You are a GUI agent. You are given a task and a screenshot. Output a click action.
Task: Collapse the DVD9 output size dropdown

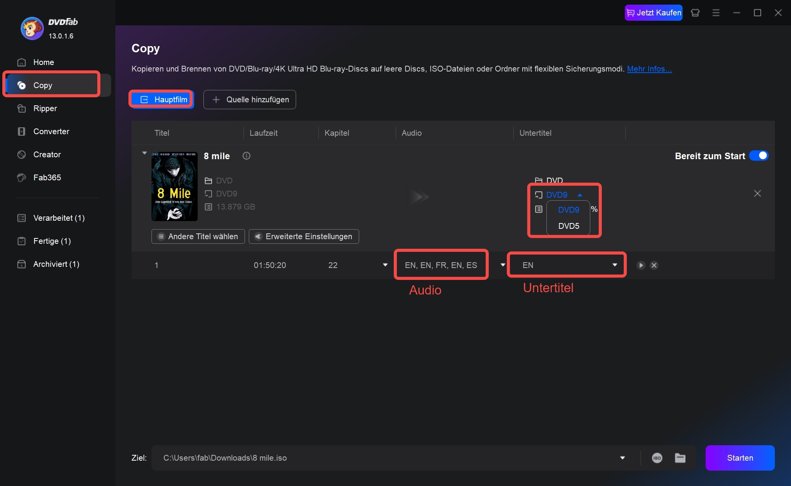tap(580, 195)
